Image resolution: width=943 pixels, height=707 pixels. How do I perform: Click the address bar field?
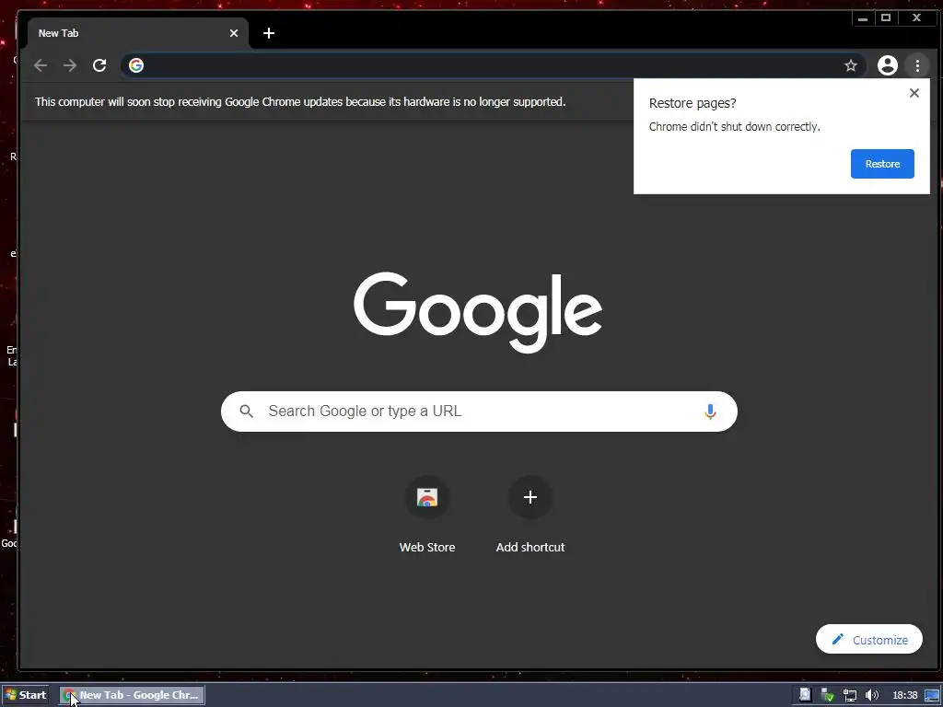494,65
